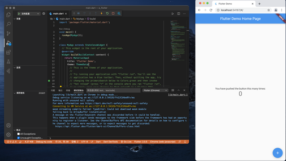Screen dimensions: 286x161
Task: Open the Testing flask view
Action: (x=8, y=62)
